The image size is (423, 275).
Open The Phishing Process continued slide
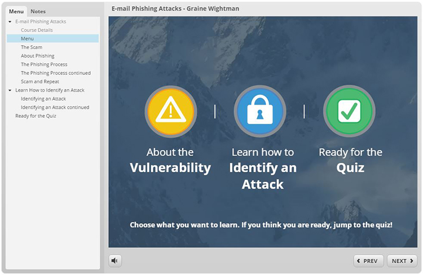[56, 73]
